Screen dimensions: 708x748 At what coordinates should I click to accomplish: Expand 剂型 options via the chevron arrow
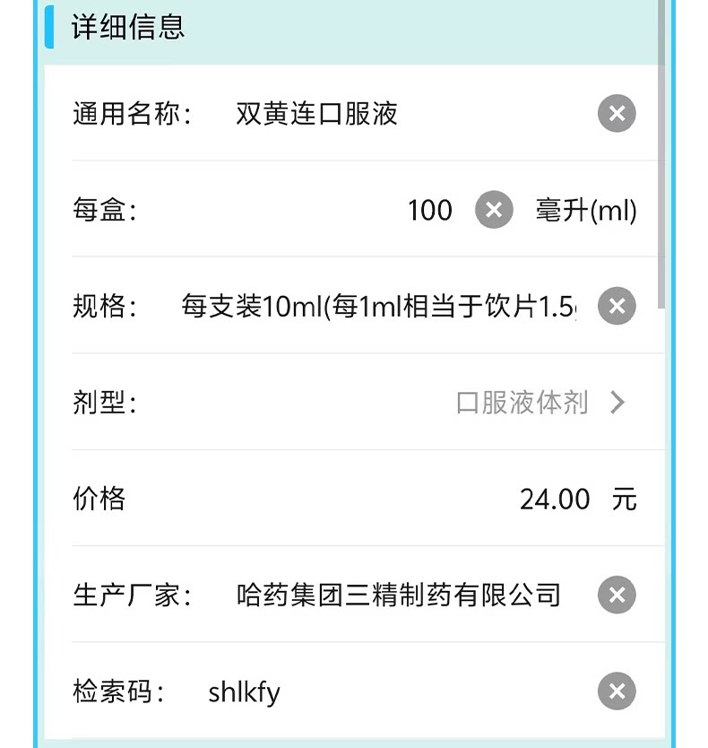617,402
